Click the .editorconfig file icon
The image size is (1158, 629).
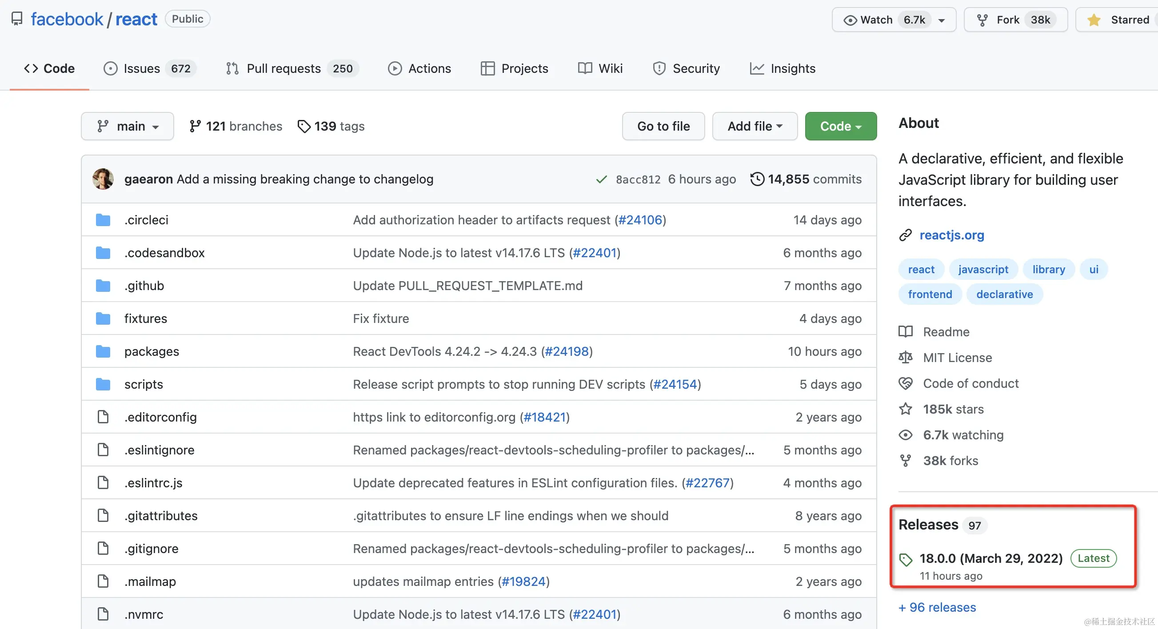tap(103, 417)
